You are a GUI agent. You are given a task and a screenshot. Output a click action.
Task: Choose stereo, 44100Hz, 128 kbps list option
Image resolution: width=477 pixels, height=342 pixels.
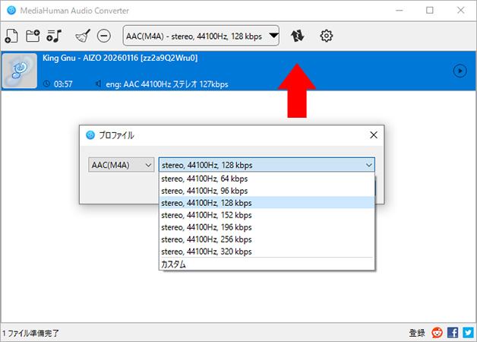point(267,203)
